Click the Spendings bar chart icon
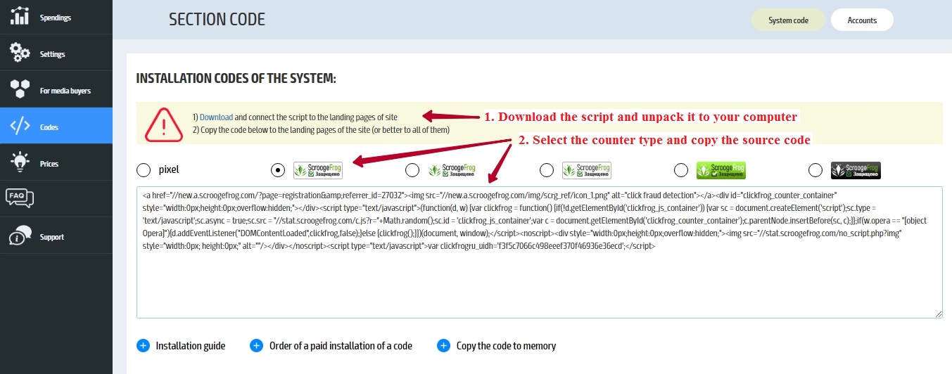This screenshot has width=952, height=374. tap(20, 15)
